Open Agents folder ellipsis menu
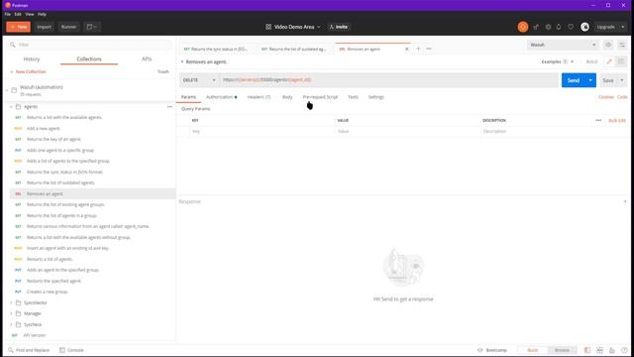This screenshot has height=357, width=634. (x=169, y=107)
